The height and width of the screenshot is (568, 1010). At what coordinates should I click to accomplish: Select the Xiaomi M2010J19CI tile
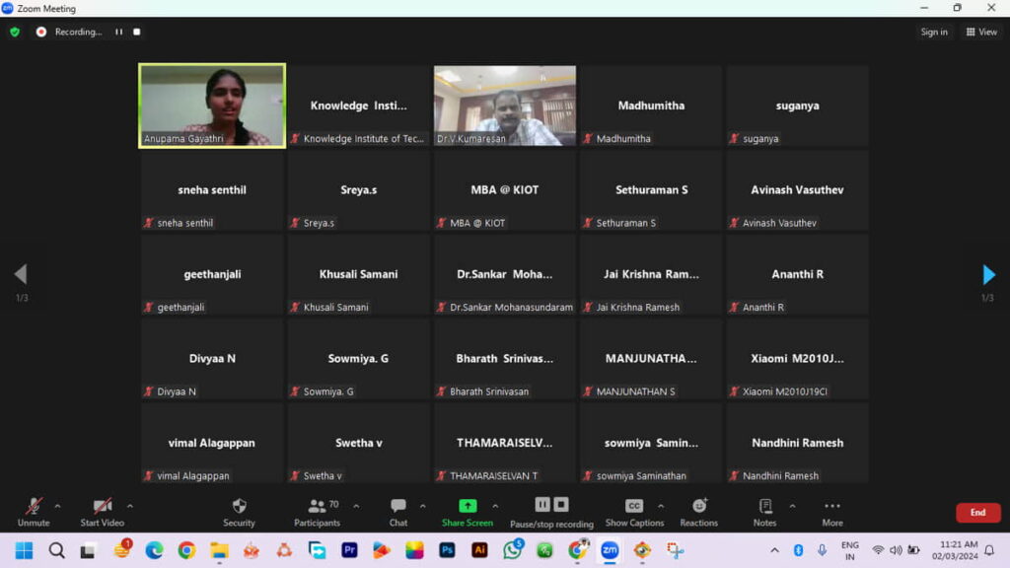coord(797,359)
